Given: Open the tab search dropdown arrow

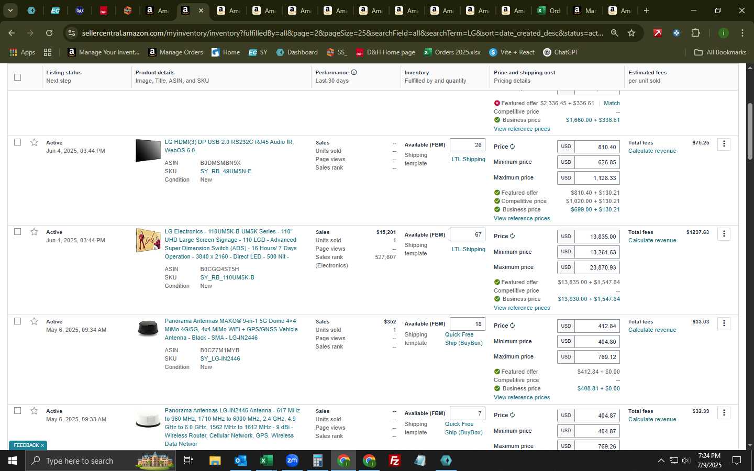Looking at the screenshot, I should [10, 10].
